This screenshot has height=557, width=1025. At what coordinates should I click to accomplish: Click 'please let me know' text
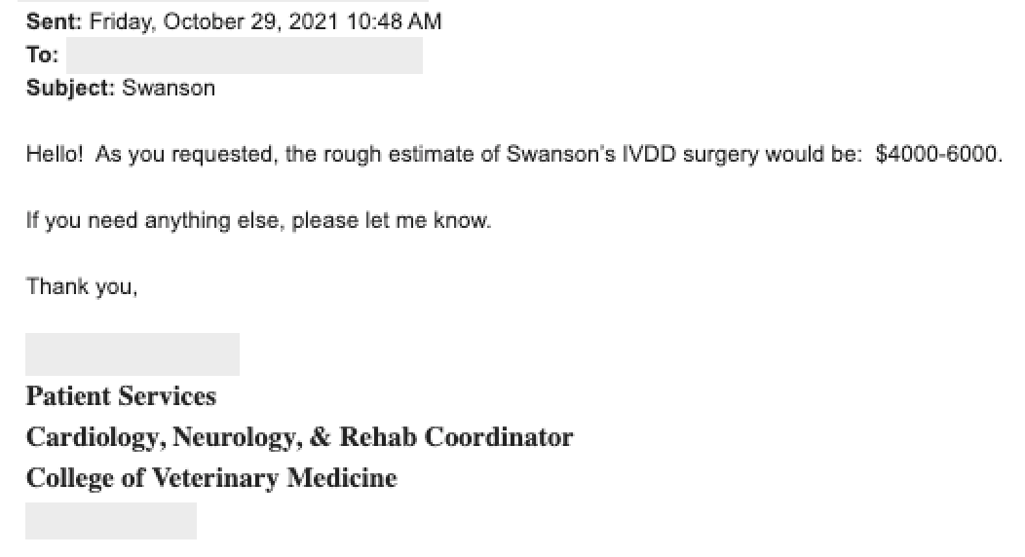[390, 221]
